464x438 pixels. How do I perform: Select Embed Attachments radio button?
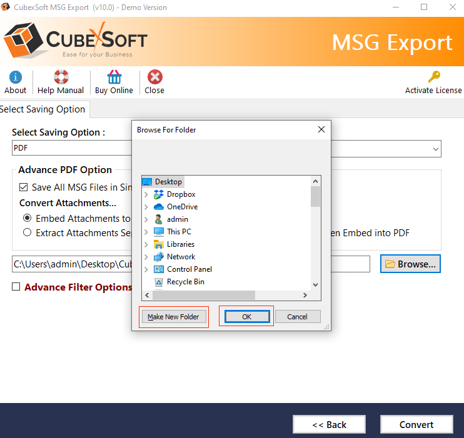28,218
